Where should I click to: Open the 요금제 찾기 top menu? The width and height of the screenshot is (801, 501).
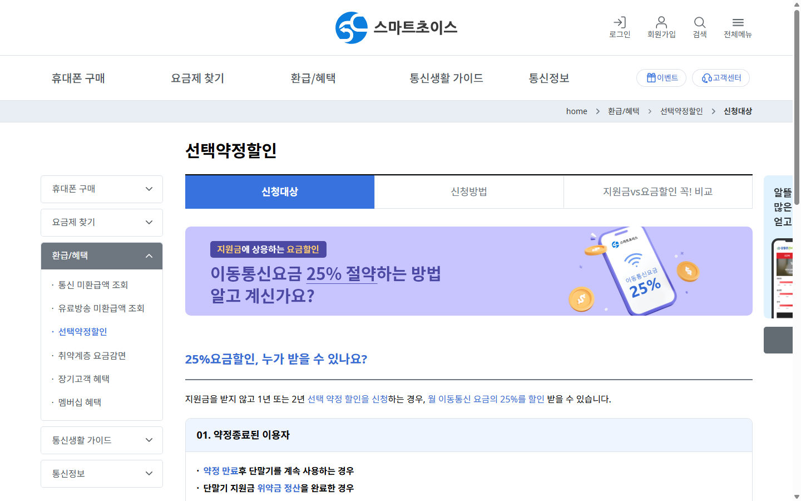197,78
